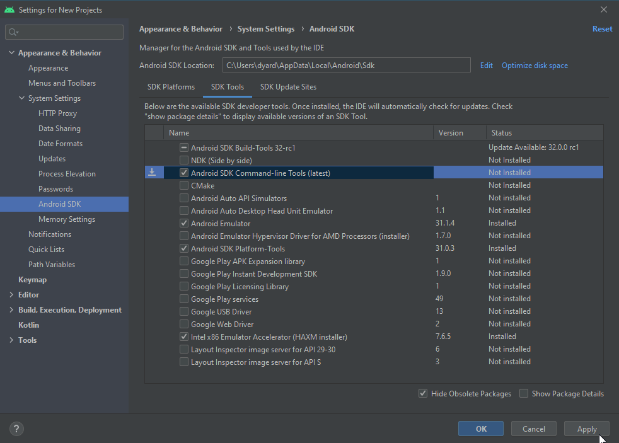The height and width of the screenshot is (443, 619).
Task: Enable Show Package Details checkbox
Action: click(524, 394)
